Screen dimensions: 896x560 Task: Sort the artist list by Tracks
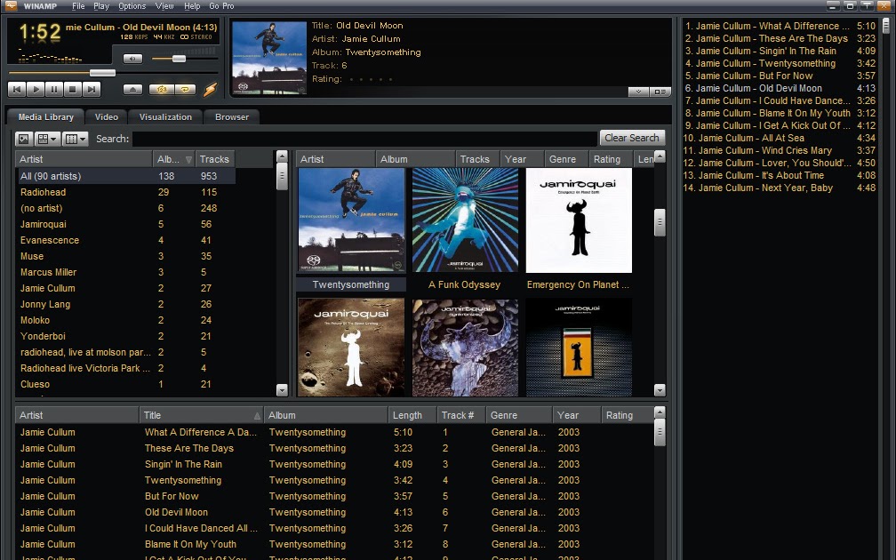coord(214,159)
